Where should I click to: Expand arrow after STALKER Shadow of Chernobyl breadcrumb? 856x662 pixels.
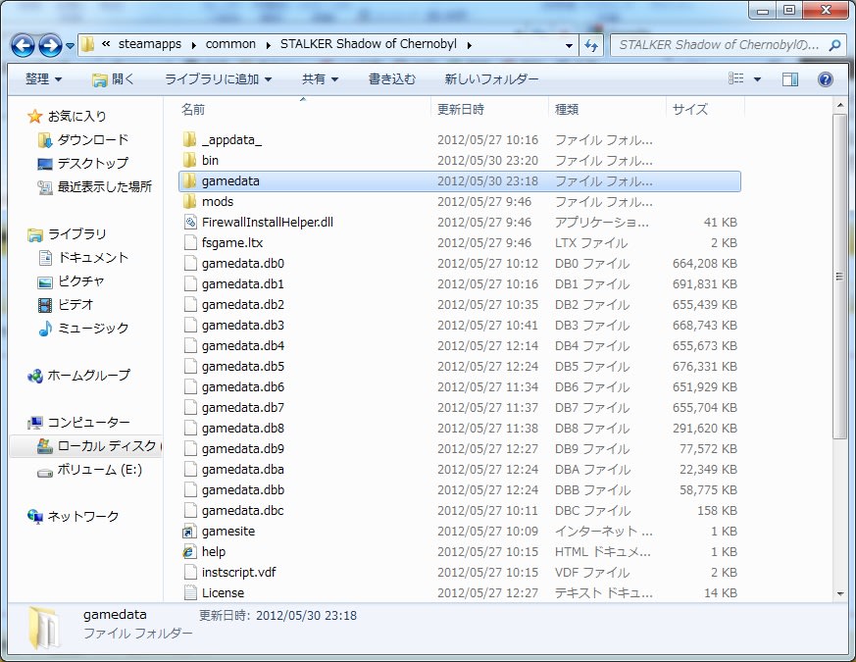pos(469,45)
